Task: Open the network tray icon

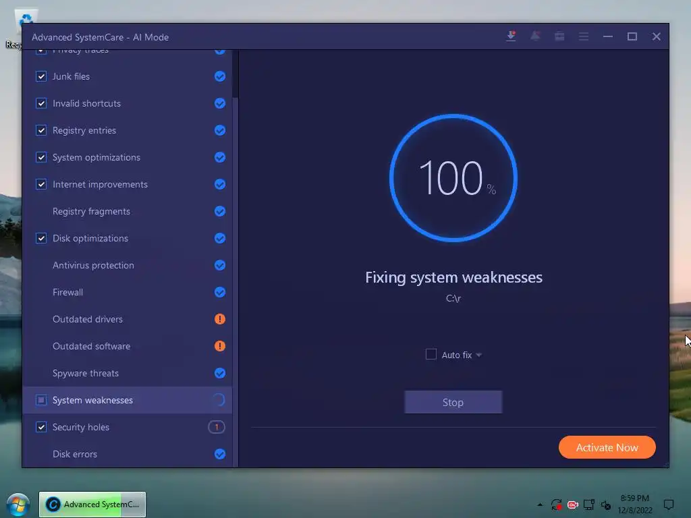Action: click(x=588, y=505)
